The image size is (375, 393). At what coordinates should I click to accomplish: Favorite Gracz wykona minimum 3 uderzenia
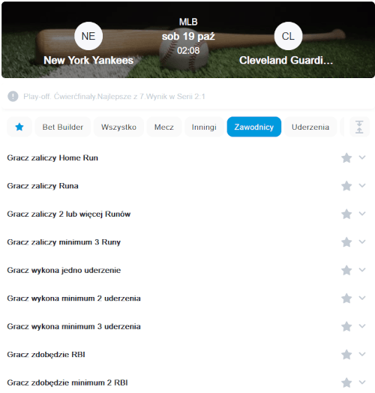pos(346,326)
